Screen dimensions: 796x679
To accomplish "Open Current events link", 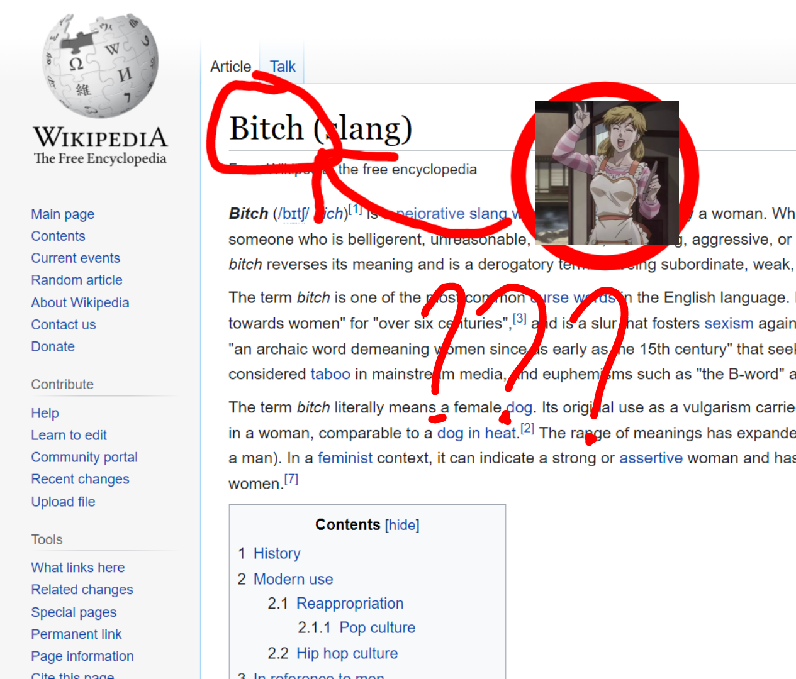I will [76, 258].
